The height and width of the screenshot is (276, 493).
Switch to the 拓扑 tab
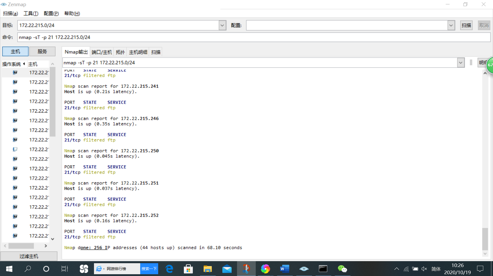point(120,52)
